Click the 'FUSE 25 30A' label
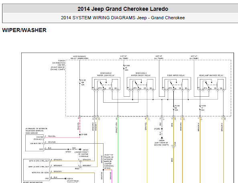238x183 pixels. point(127,68)
